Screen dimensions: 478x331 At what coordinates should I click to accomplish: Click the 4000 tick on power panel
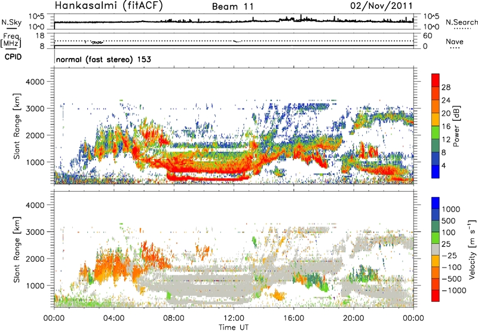(35, 82)
